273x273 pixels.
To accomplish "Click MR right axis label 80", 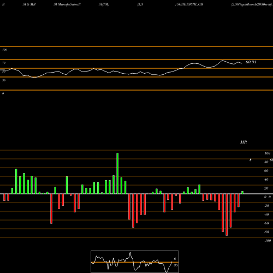I will [x=266, y=162].
